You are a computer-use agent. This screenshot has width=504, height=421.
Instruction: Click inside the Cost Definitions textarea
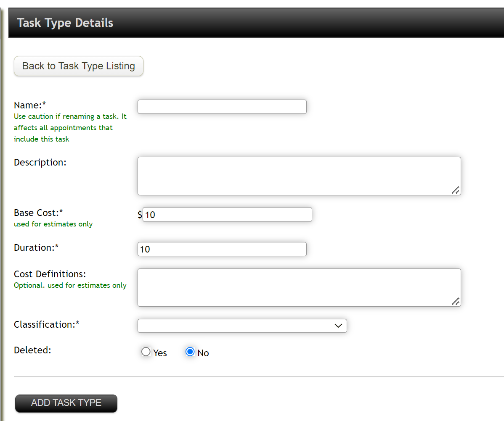pyautogui.click(x=299, y=287)
